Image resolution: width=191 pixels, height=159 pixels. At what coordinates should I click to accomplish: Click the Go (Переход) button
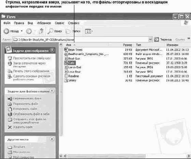coord(163,39)
